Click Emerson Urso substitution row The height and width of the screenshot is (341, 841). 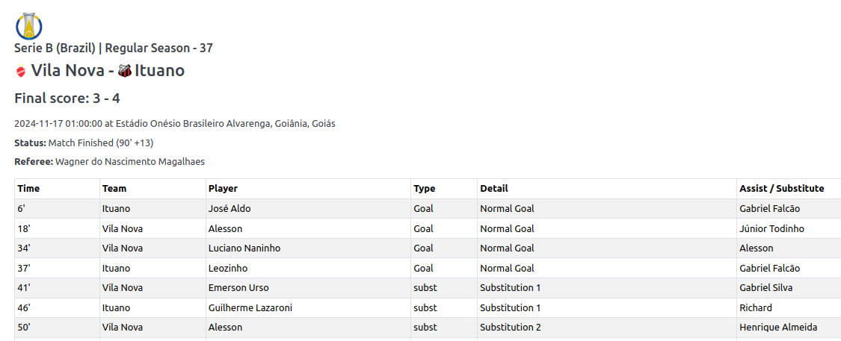238,288
